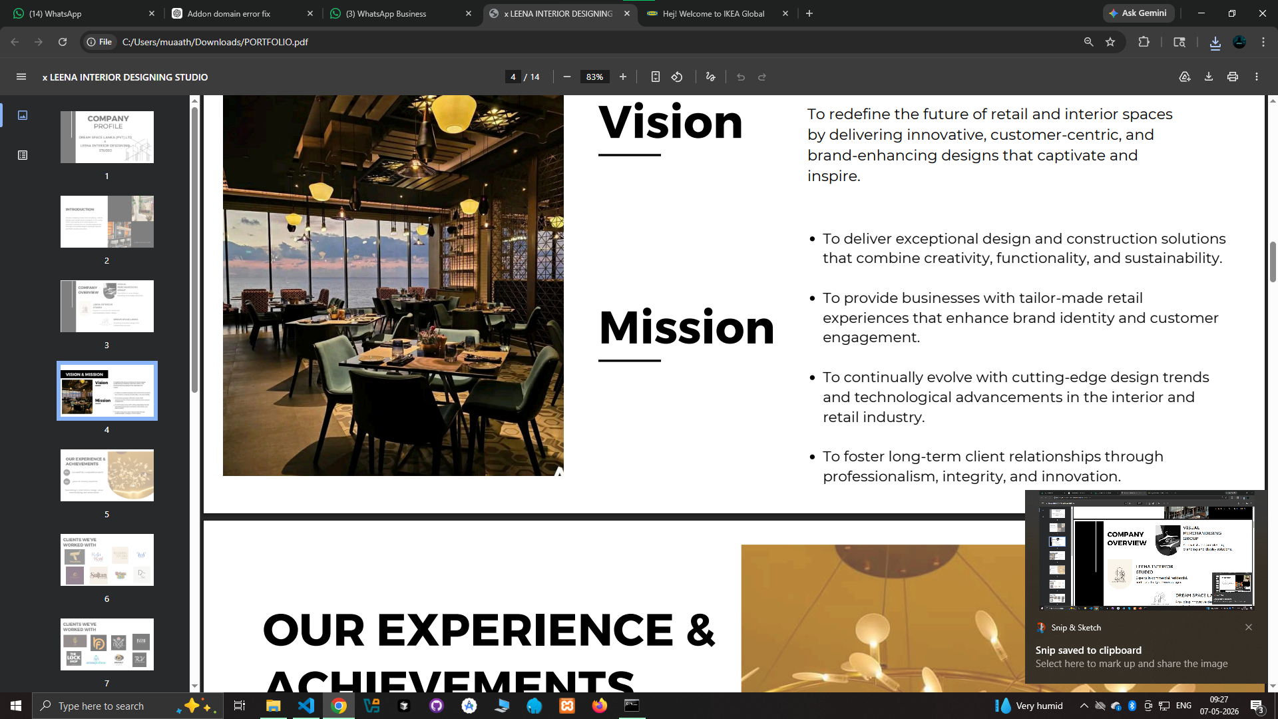Open the taskbar clock and date
This screenshot has width=1278, height=719.
[x=1219, y=706]
